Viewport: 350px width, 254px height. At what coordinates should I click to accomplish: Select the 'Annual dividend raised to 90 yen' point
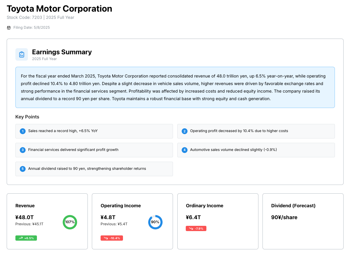tap(94, 169)
